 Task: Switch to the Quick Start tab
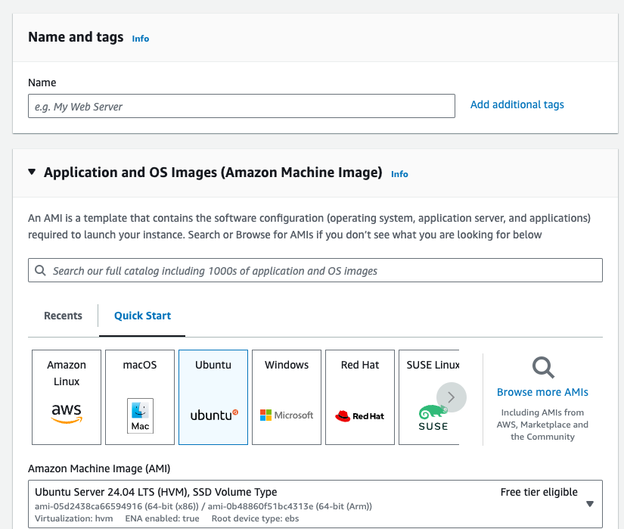coord(142,316)
